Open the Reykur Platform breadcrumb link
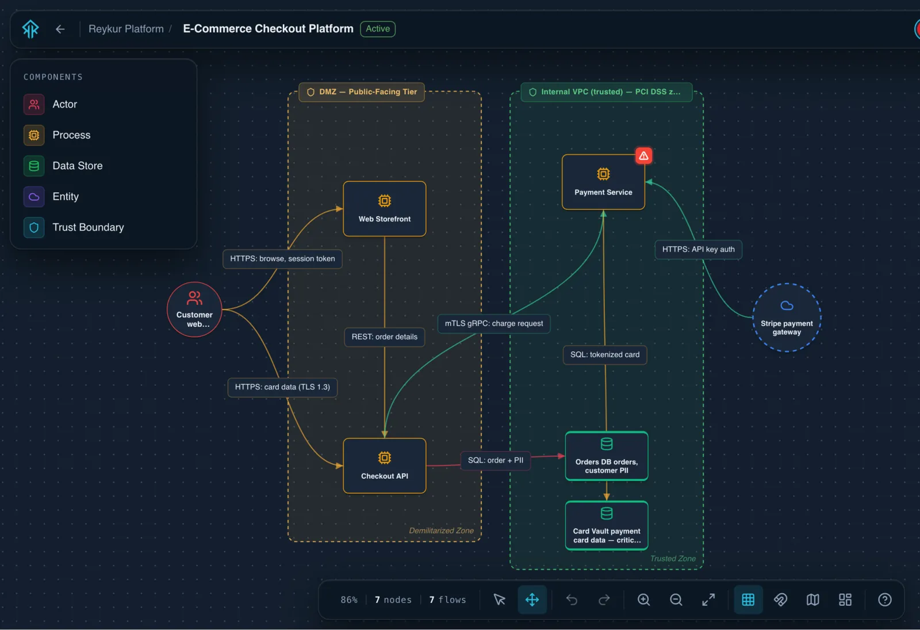 point(126,29)
